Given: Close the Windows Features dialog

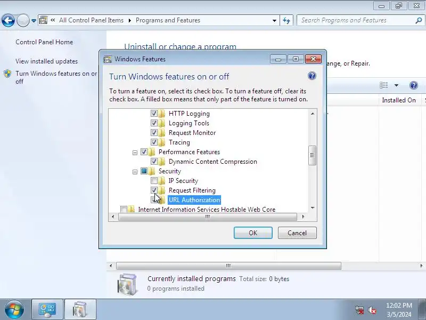Looking at the screenshot, I should pyautogui.click(x=313, y=59).
